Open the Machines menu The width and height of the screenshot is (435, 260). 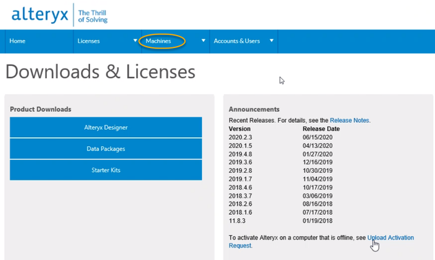click(x=158, y=41)
